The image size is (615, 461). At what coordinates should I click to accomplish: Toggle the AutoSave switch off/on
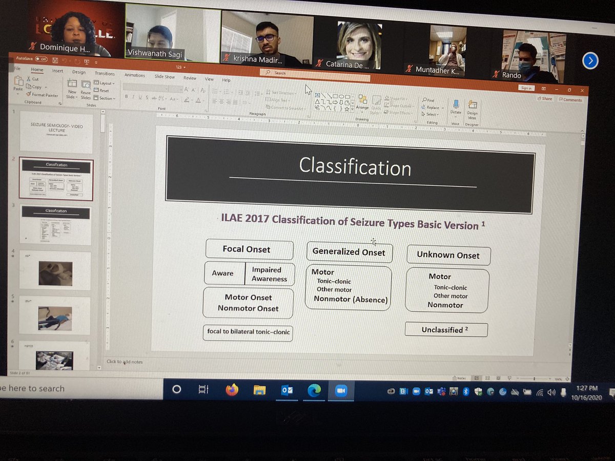click(x=40, y=58)
